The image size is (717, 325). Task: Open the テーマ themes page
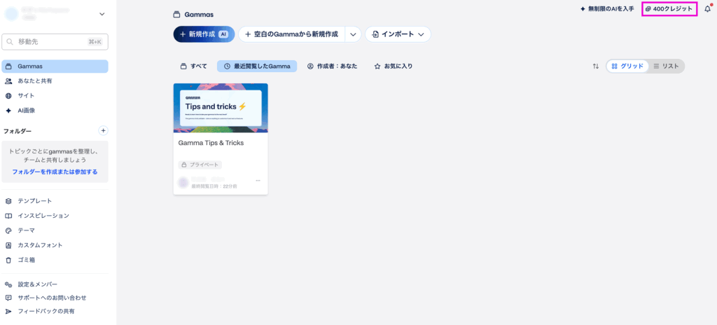coord(26,230)
